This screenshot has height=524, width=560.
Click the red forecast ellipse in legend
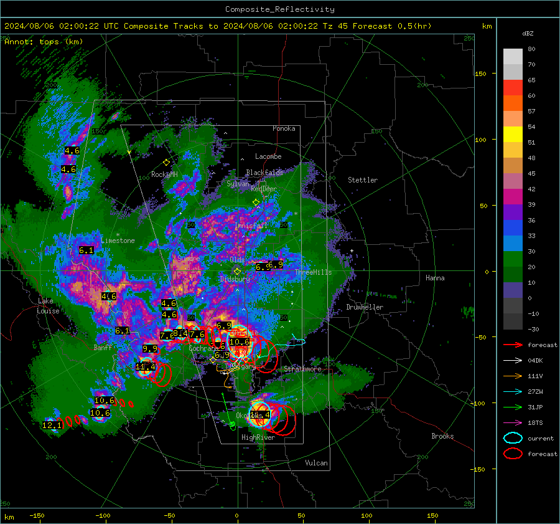coord(513,454)
